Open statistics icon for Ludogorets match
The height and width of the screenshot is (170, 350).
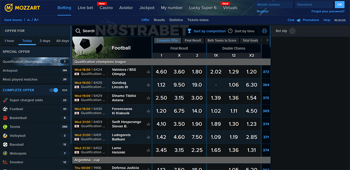pyautogui.click(x=148, y=137)
